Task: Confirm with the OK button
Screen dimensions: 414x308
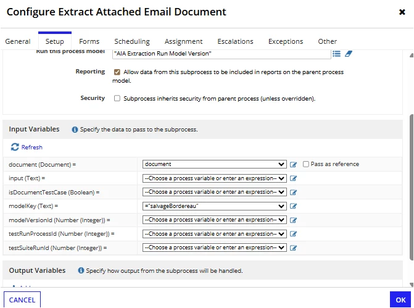Action: coord(400,300)
